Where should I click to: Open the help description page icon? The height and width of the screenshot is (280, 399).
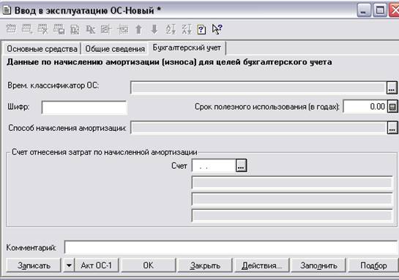[201, 29]
